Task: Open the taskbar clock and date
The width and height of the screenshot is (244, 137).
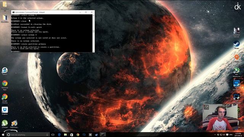Action: 238,134
